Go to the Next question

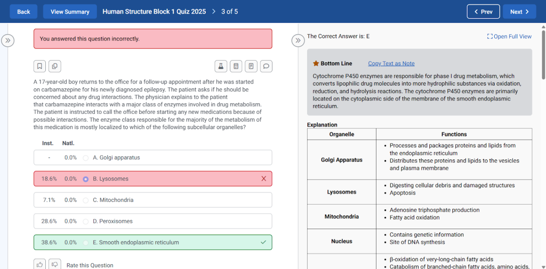click(x=519, y=12)
